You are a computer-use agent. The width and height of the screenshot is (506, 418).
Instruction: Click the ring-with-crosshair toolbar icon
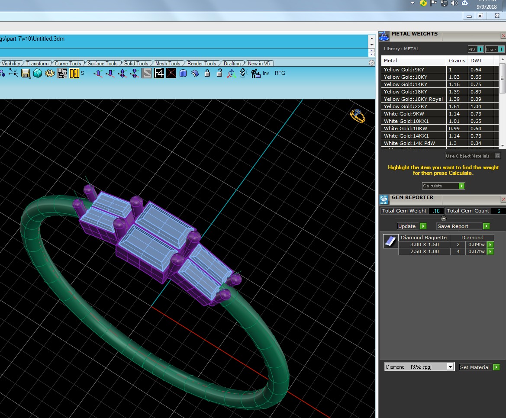click(x=243, y=73)
